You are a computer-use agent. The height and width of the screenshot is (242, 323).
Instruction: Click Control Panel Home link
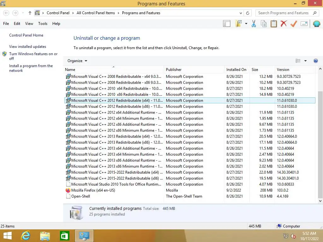coord(26,35)
